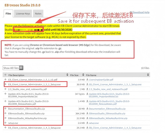Expand the ImportantNotes.txt row
The height and width of the screenshot is (133, 165).
5,94
